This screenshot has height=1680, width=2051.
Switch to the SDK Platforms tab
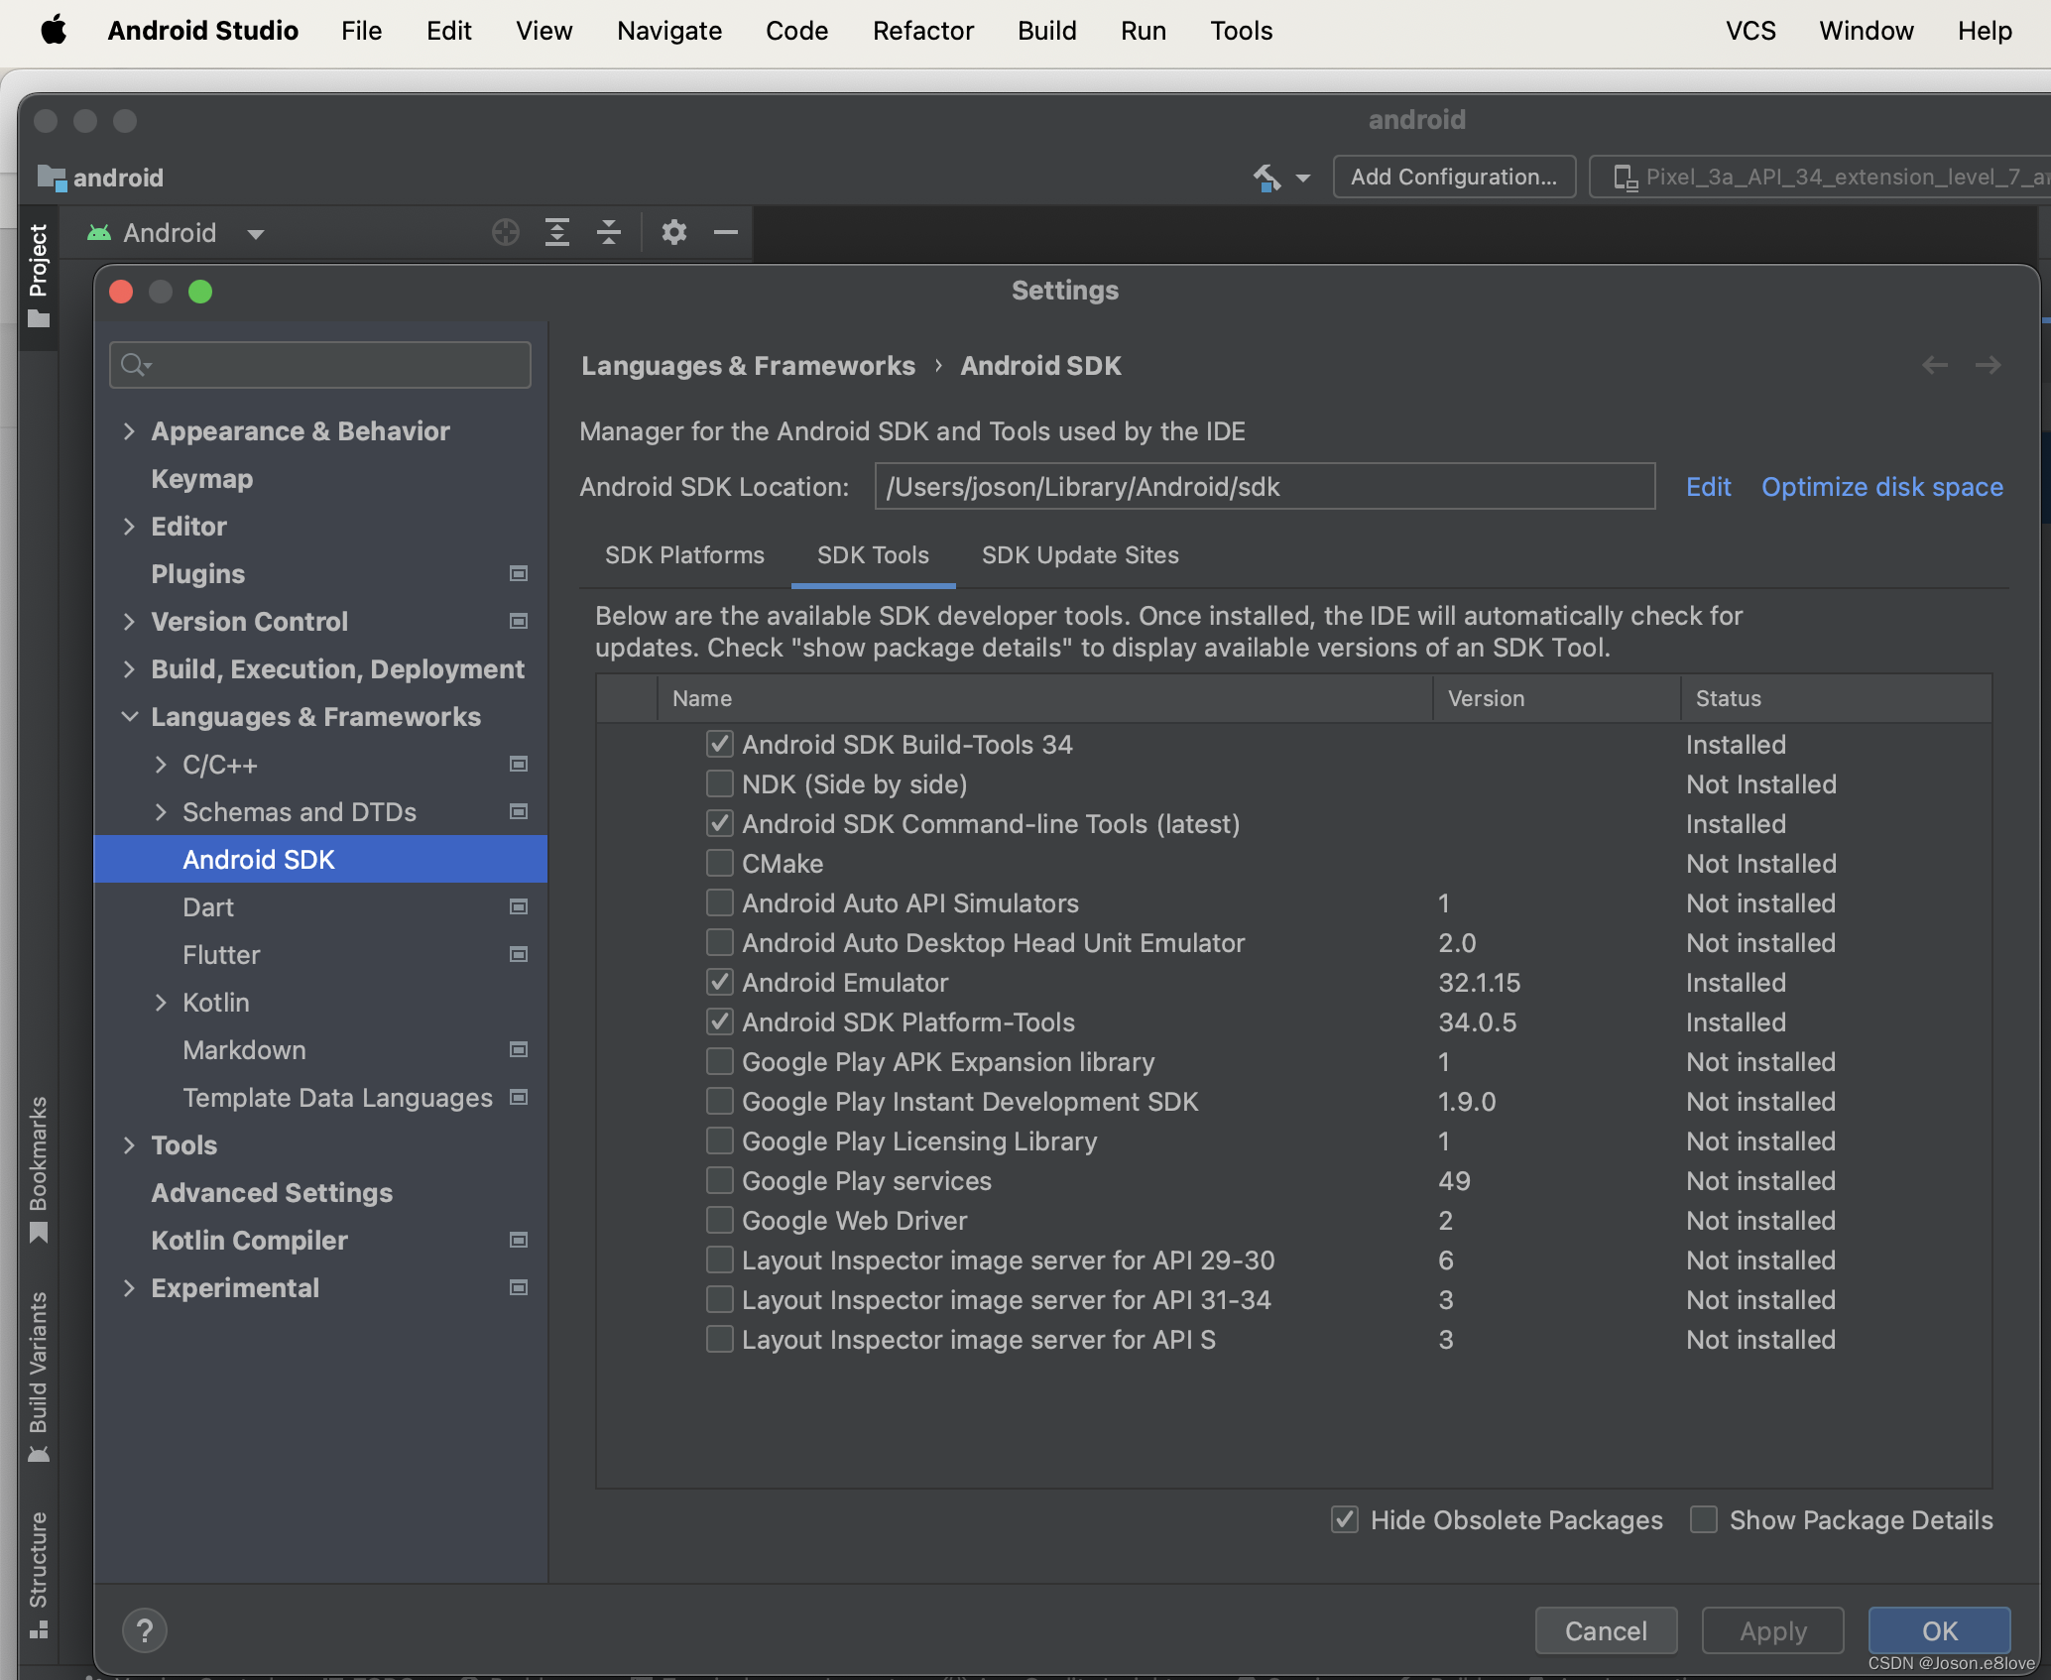click(684, 555)
